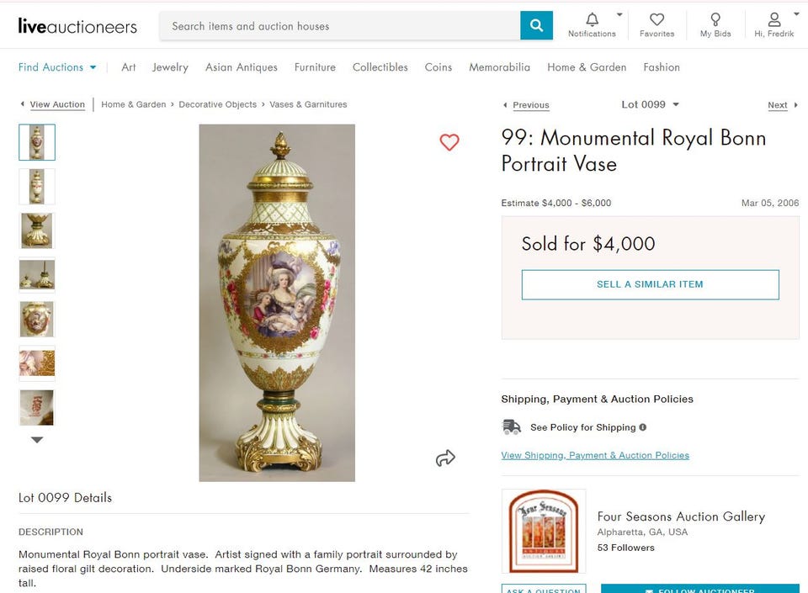This screenshot has width=808, height=593.
Task: Open the Lot 0099 dropdown selector
Action: pos(650,104)
